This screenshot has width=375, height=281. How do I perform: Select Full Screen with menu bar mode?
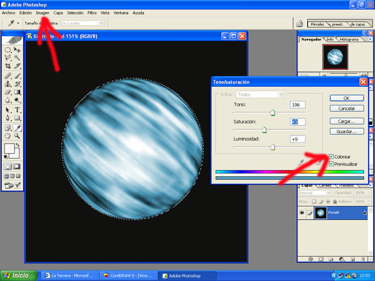[12, 176]
